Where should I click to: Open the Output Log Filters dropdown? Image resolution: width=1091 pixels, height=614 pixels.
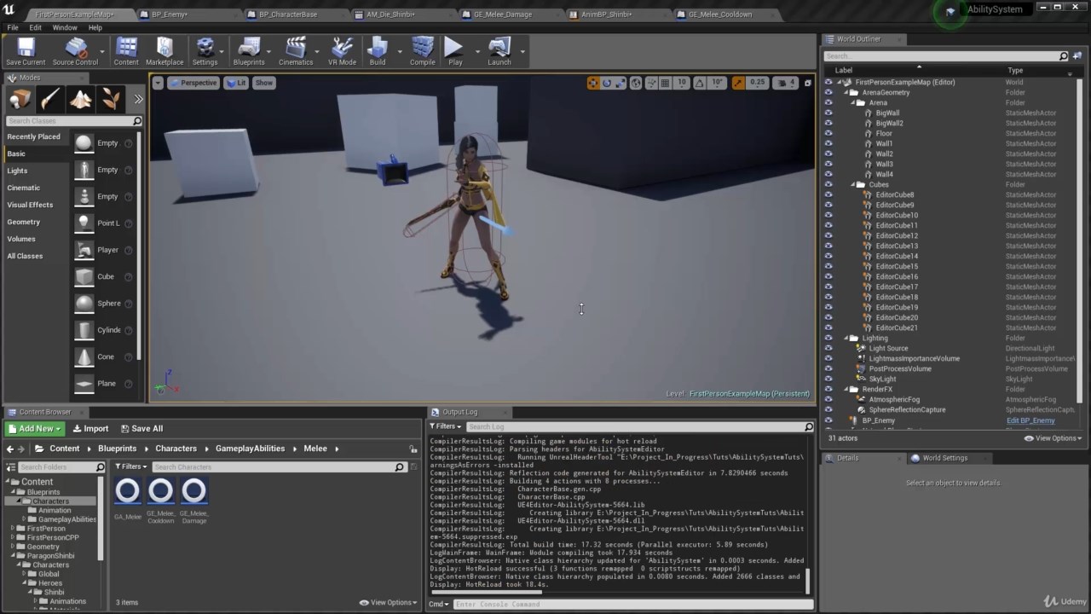click(445, 426)
